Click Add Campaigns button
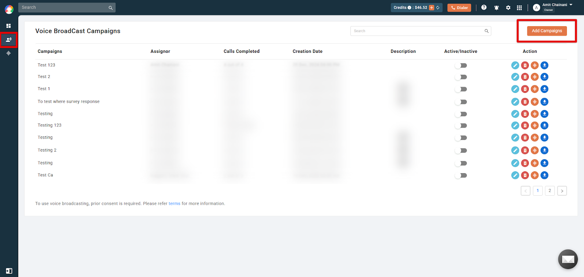The image size is (584, 277). click(547, 31)
